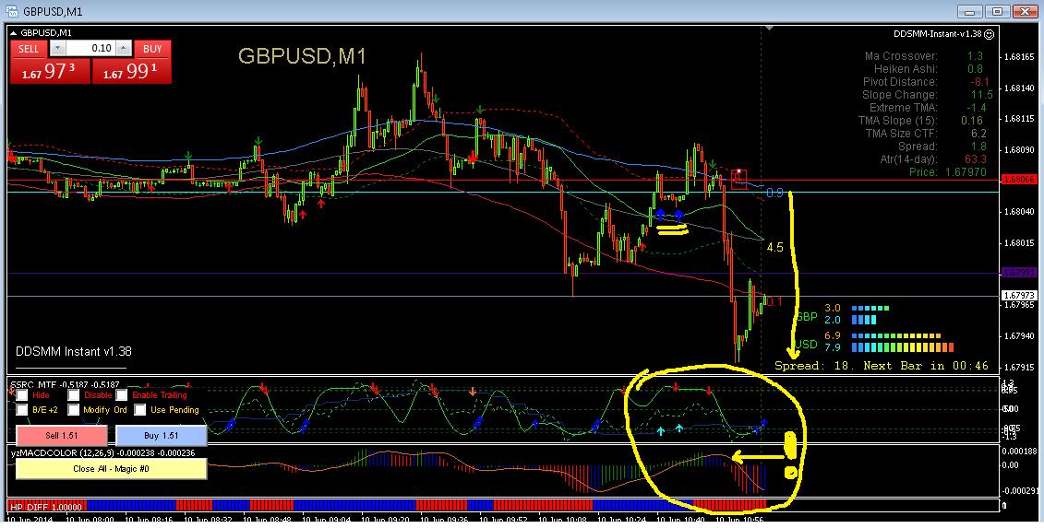Click the GBP 2.0 strength bar

point(864,320)
